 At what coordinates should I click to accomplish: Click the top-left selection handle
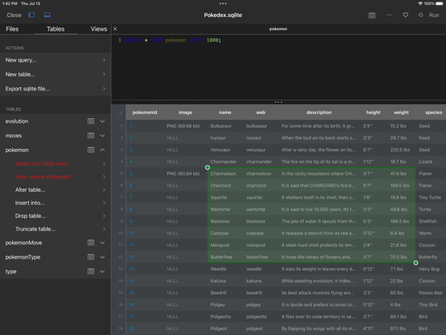pyautogui.click(x=208, y=167)
